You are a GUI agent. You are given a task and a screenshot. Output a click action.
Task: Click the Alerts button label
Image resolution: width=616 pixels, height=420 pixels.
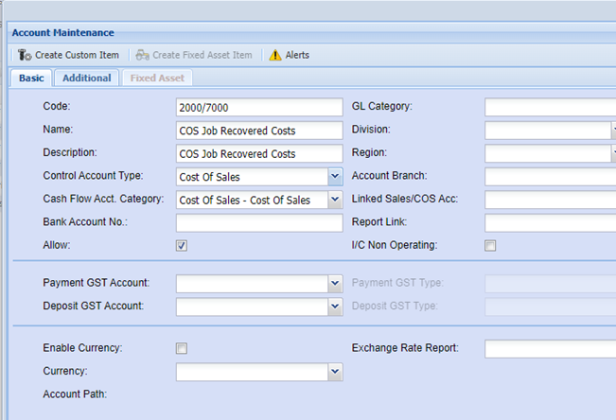(297, 55)
